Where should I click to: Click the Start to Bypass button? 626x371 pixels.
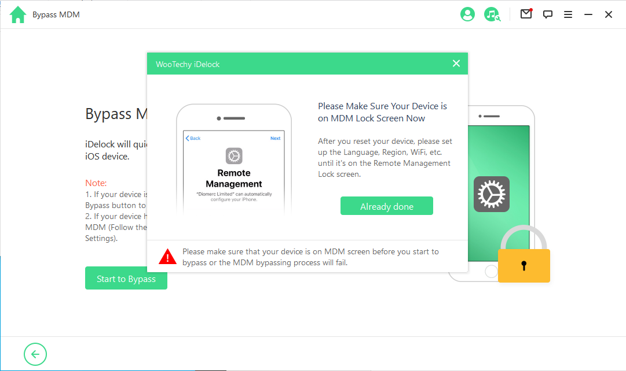(126, 279)
